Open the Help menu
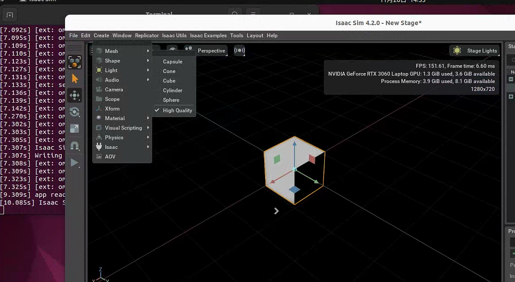515x282 pixels. [272, 35]
